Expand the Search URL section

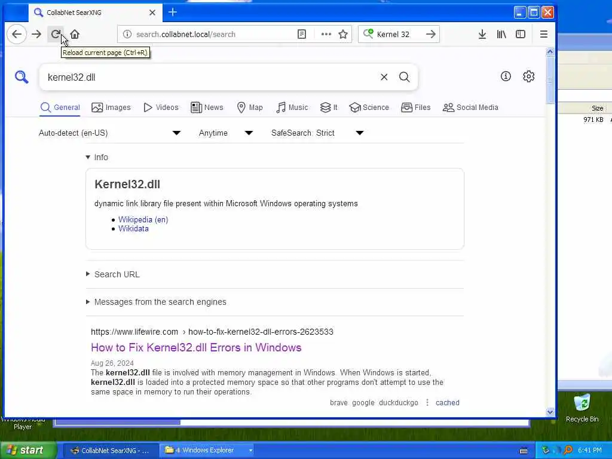pyautogui.click(x=113, y=274)
